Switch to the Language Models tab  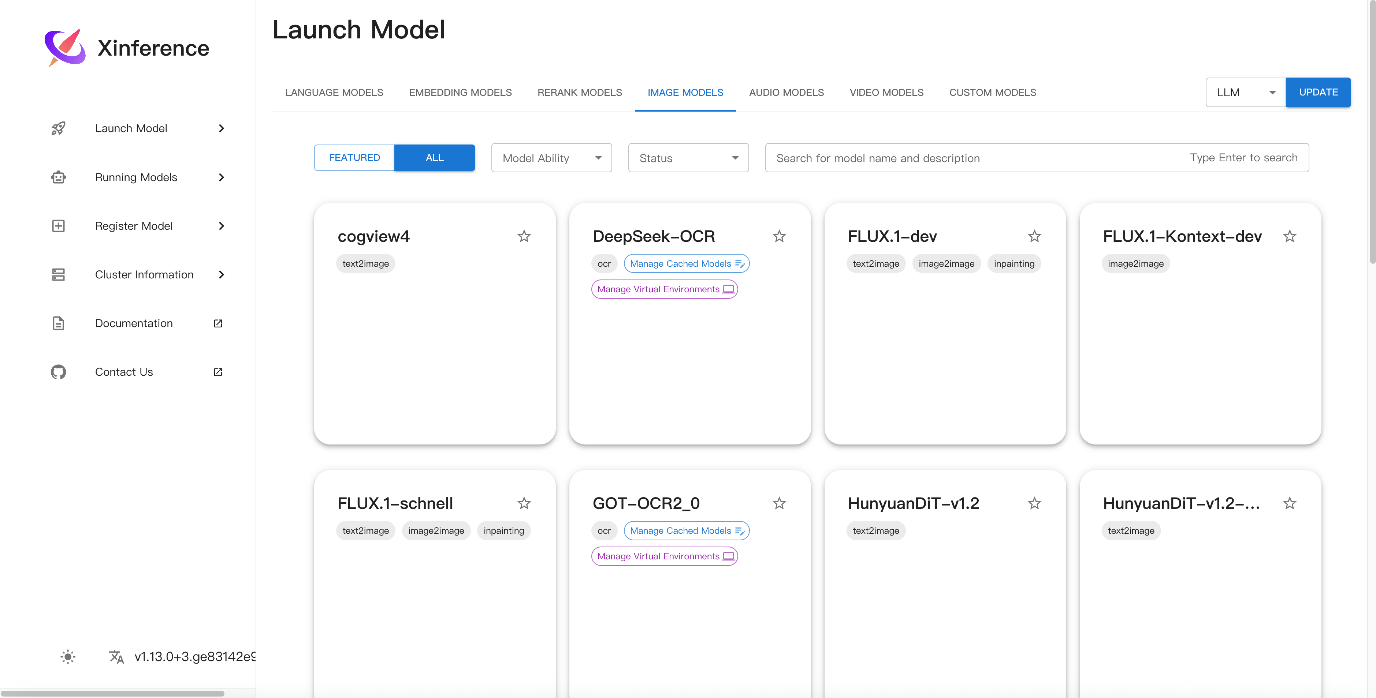click(334, 92)
